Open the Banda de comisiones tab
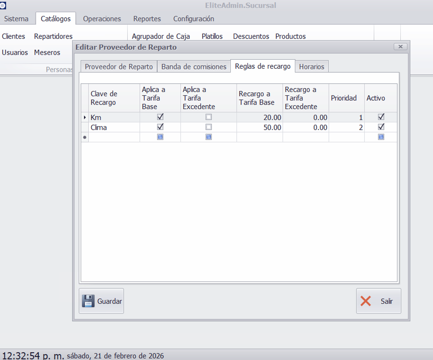The image size is (433, 360). [194, 66]
